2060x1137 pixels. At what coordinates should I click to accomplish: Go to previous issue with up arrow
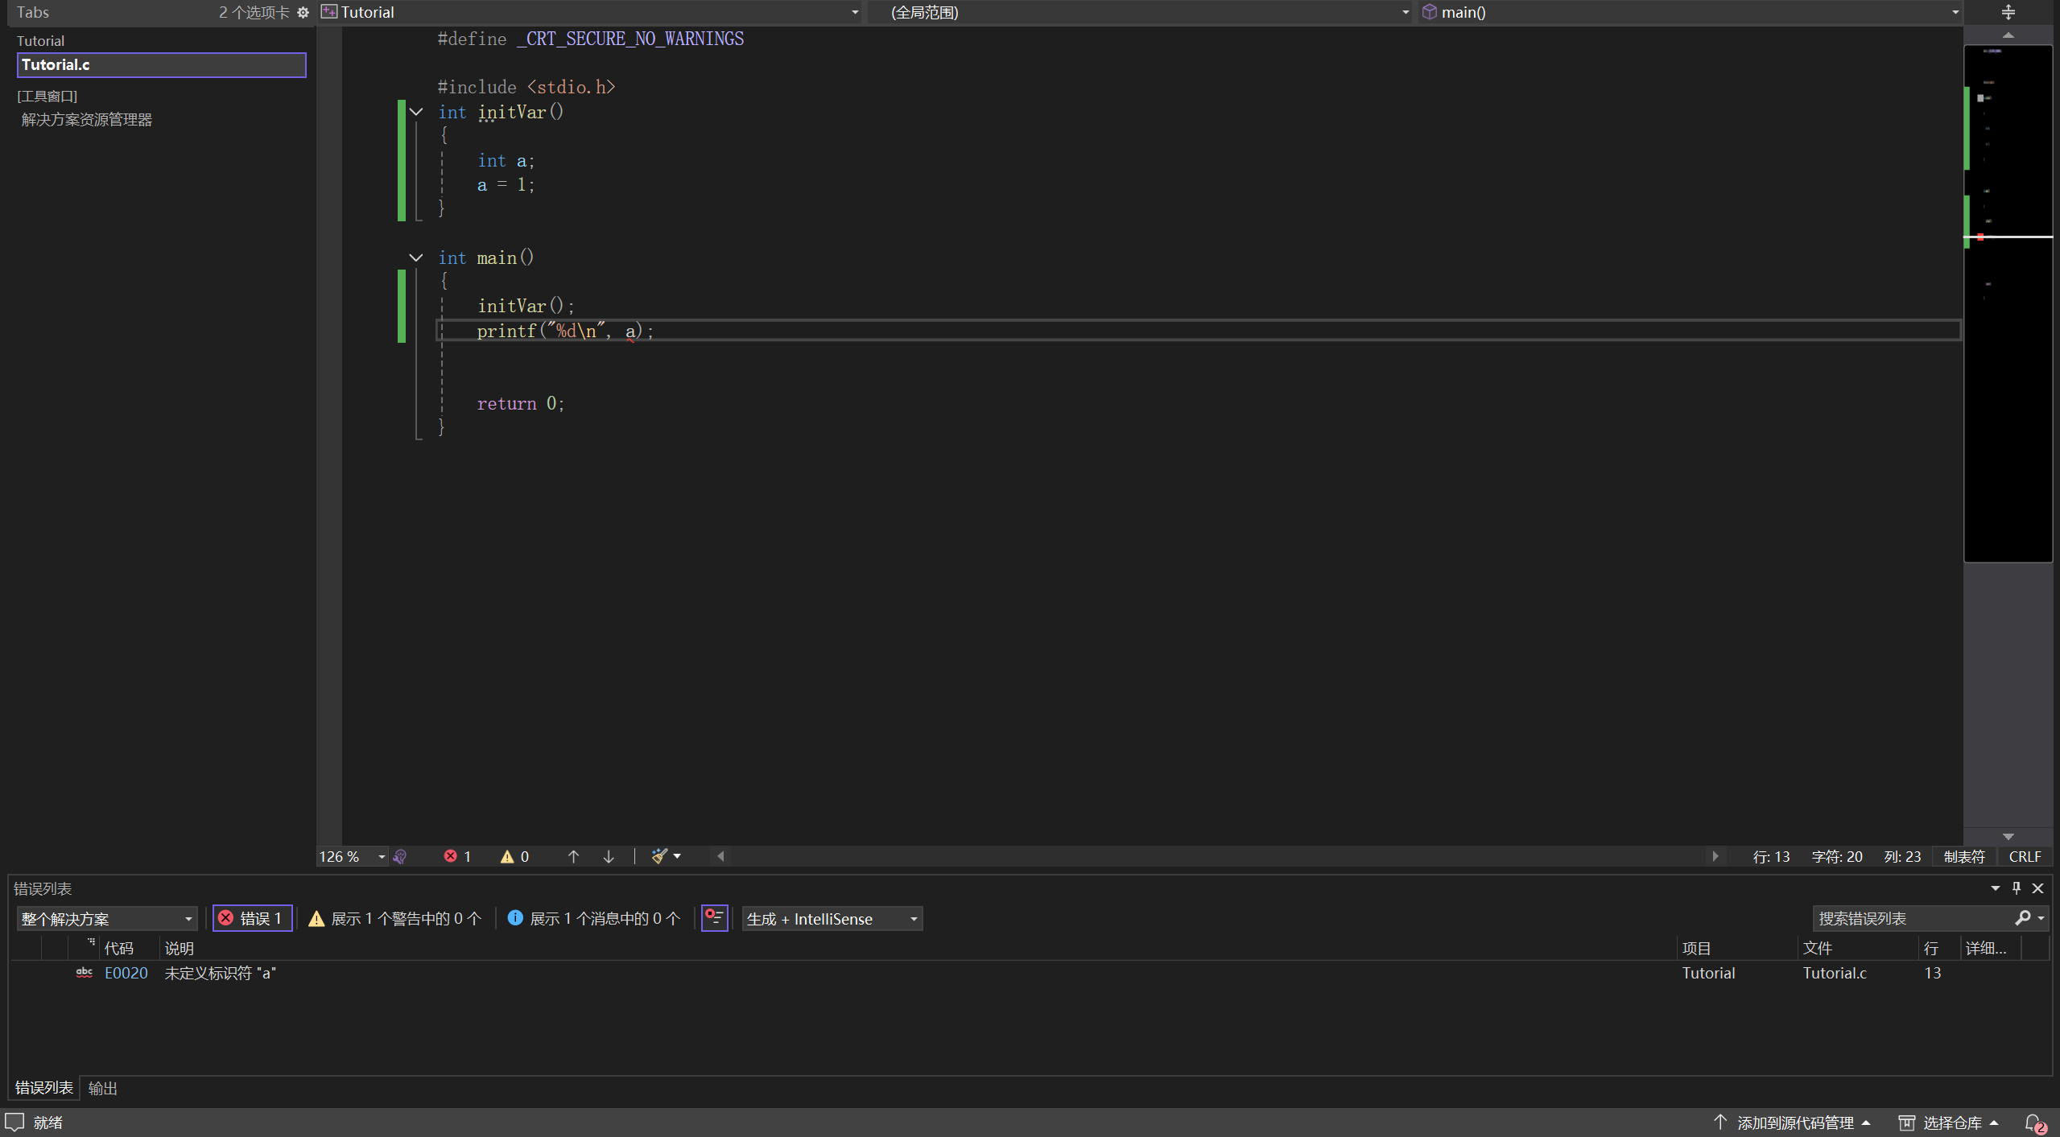tap(573, 856)
